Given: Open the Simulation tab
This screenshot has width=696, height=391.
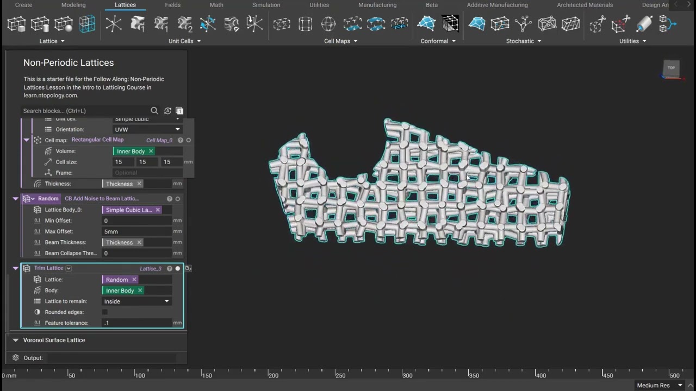Looking at the screenshot, I should click(x=266, y=5).
